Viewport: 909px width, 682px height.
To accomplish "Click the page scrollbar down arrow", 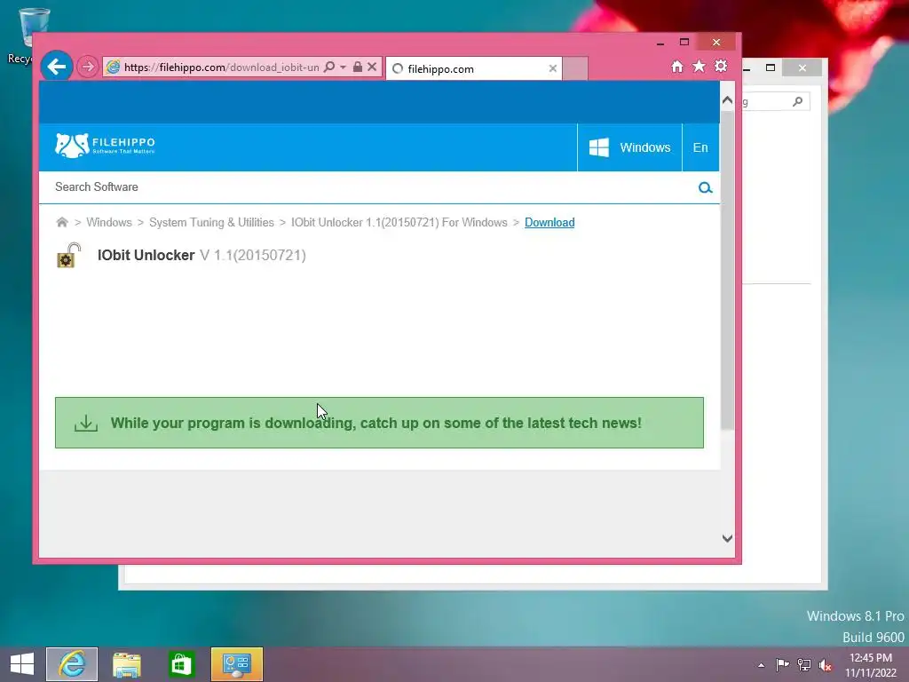I will (727, 538).
